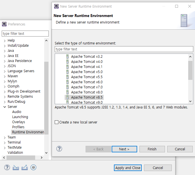This screenshot has width=195, height=175.
Task: Click Cancel in New Server Runtime dialog
Action: (x=180, y=149)
